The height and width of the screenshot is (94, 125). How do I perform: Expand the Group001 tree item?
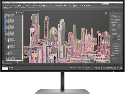click(x=7, y=51)
